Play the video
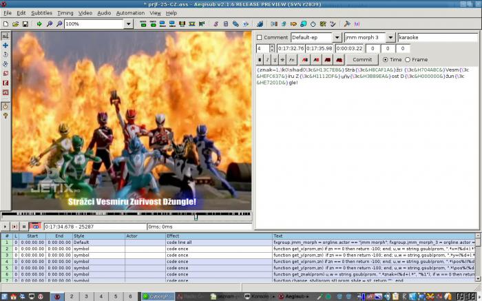This screenshot has width=482, height=301. pyautogui.click(x=6, y=227)
